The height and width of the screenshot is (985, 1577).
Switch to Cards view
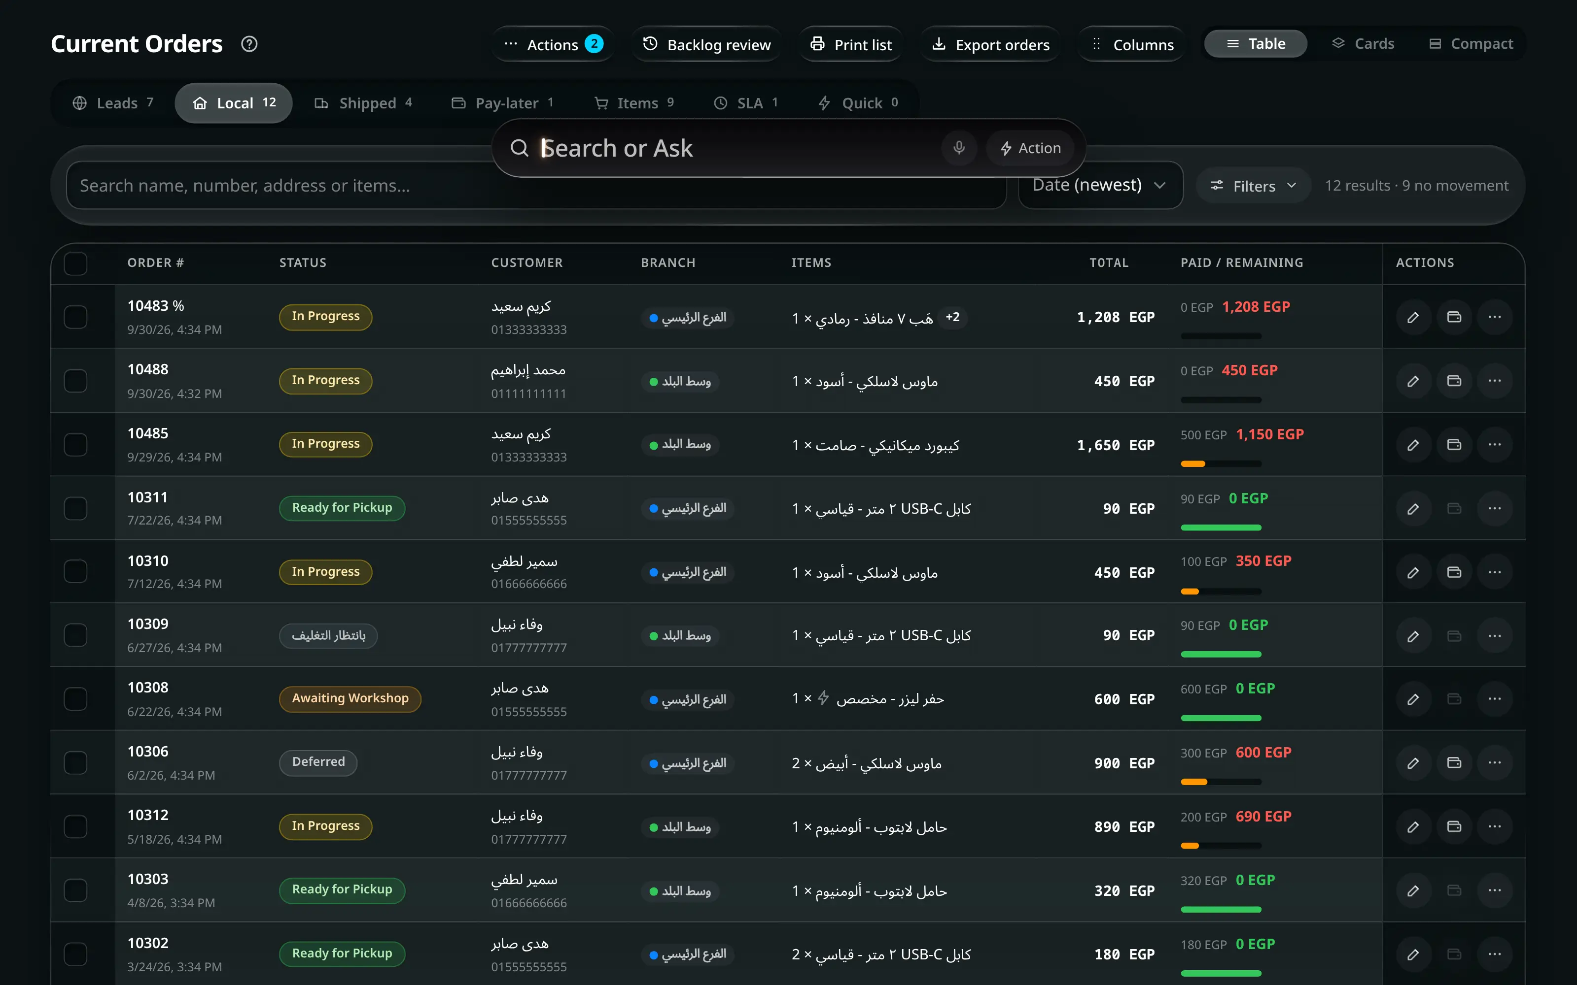tap(1363, 44)
